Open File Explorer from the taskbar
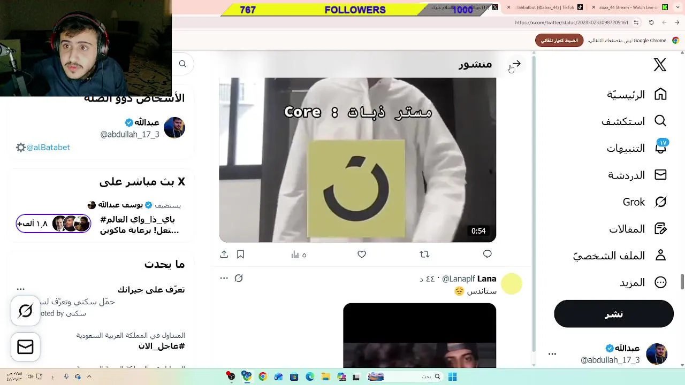The height and width of the screenshot is (385, 685). click(x=326, y=376)
